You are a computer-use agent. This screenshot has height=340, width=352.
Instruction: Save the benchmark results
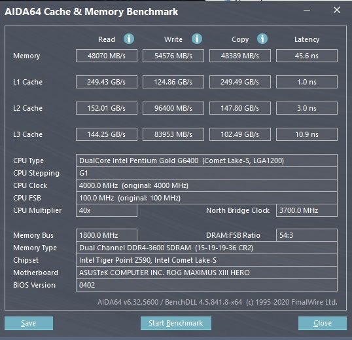click(x=29, y=323)
